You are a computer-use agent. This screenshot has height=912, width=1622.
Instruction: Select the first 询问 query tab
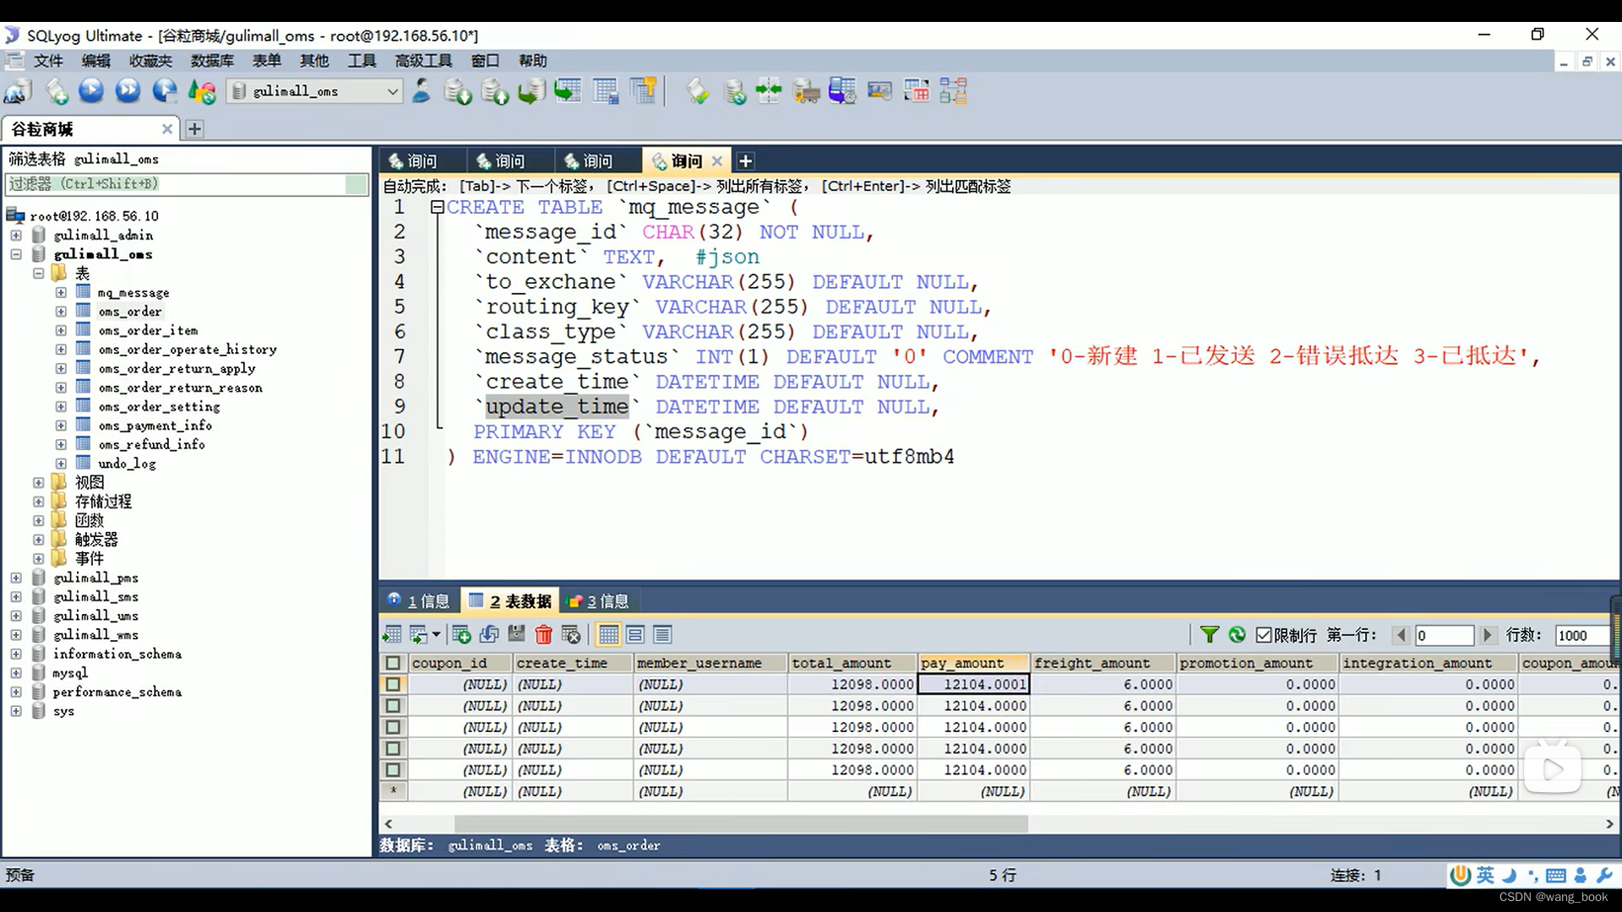coord(422,160)
